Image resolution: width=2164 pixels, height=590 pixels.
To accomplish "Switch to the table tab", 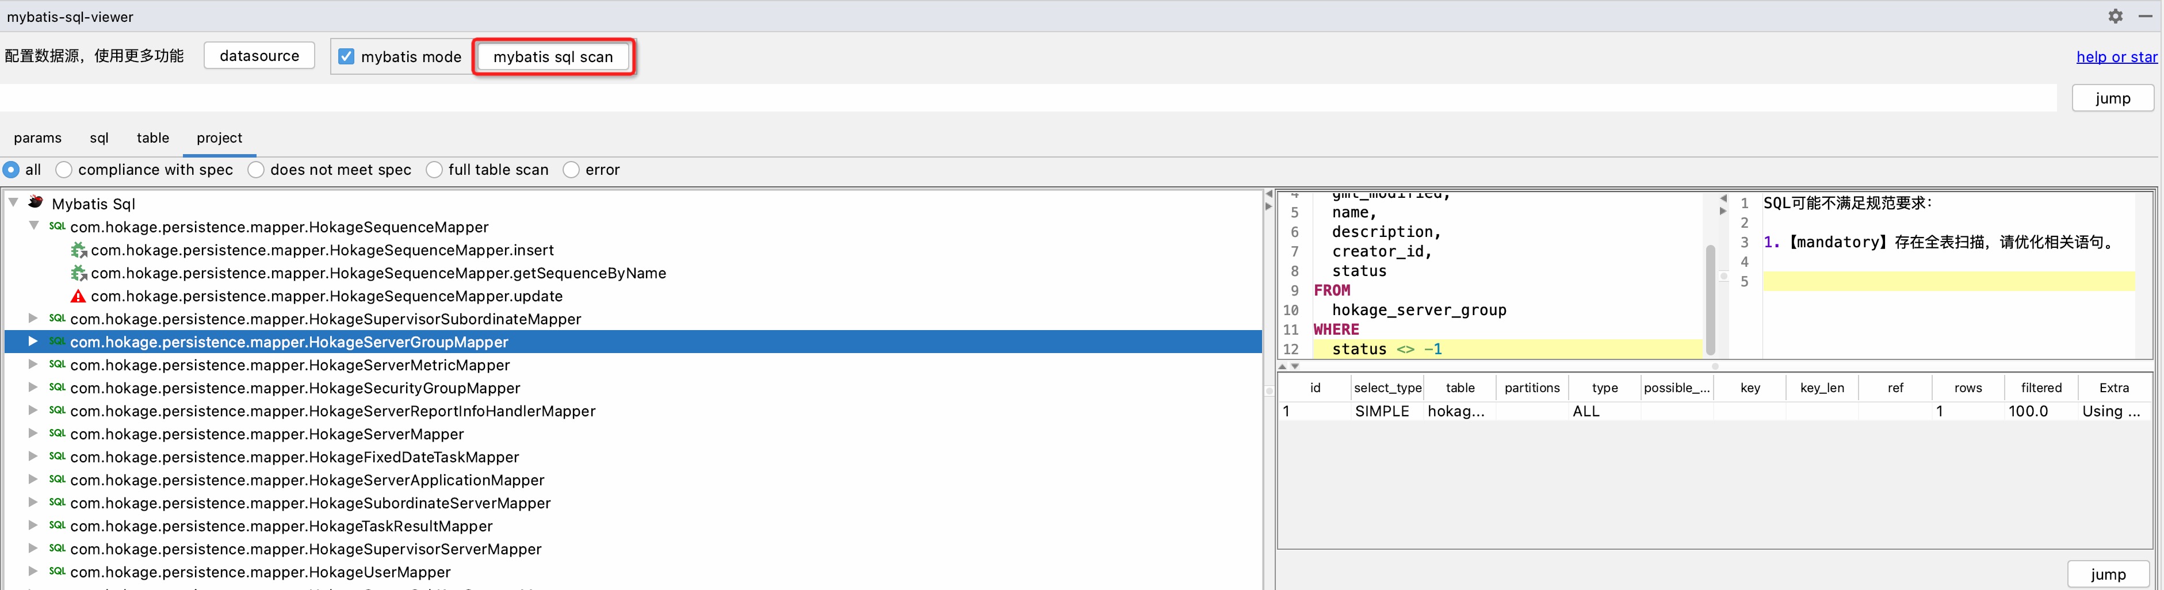I will (x=153, y=137).
